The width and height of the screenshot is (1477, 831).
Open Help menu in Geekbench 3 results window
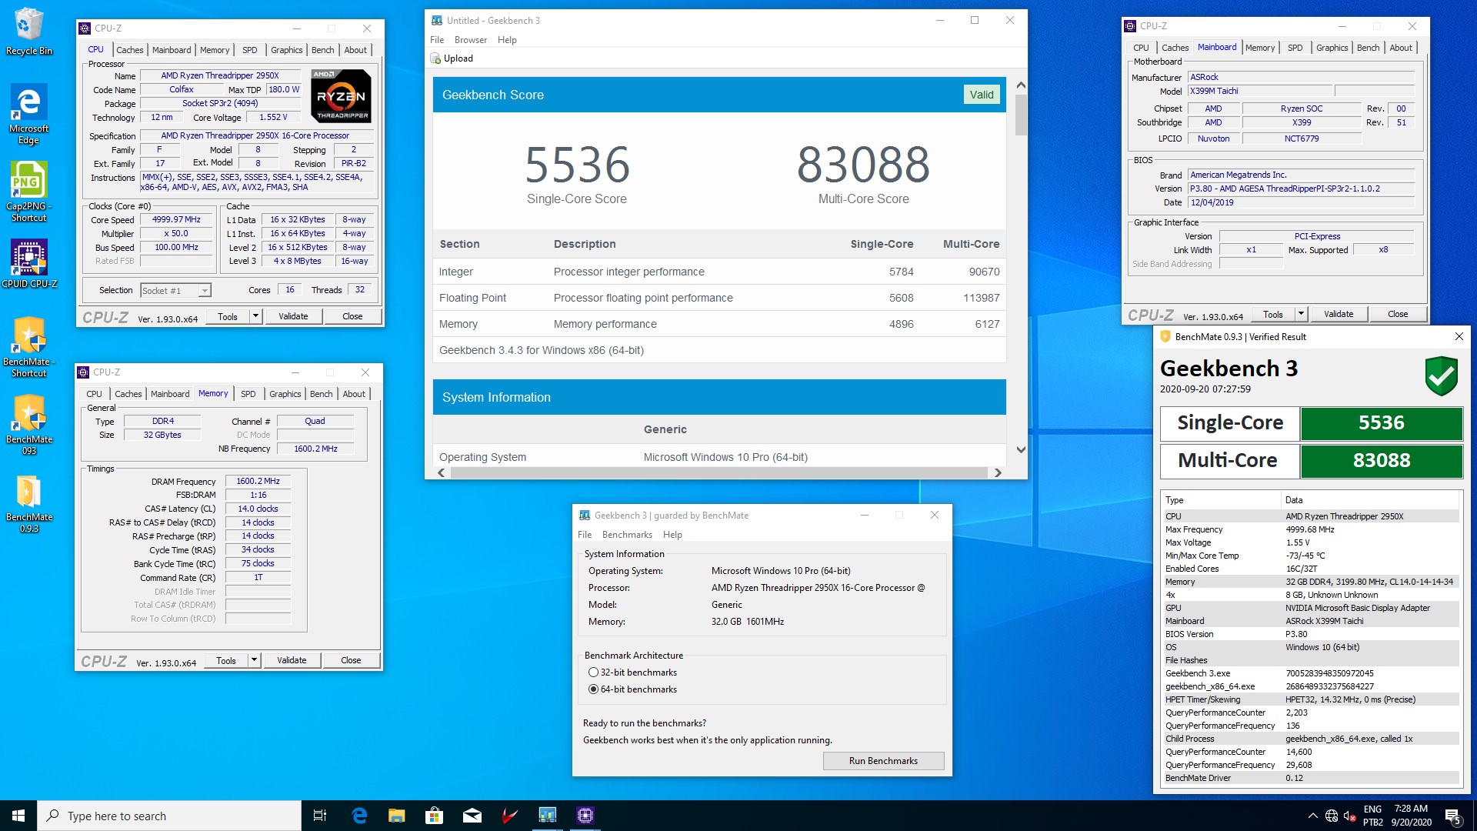[x=507, y=40]
